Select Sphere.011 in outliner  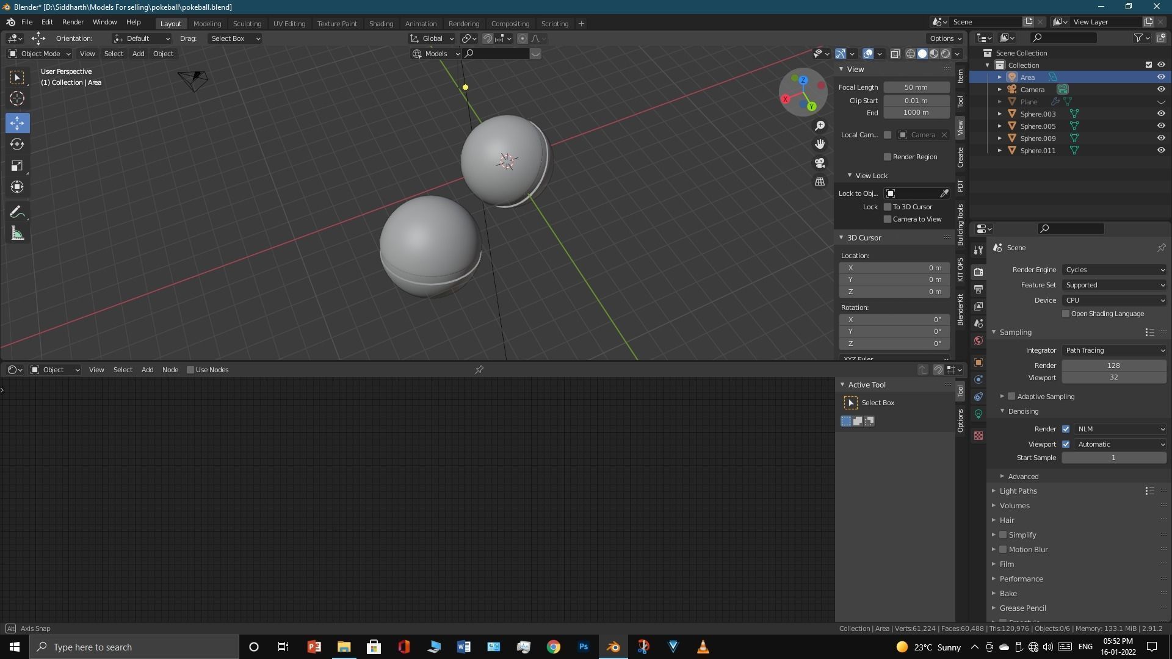(x=1038, y=151)
